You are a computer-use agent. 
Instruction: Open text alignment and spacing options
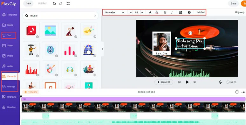tap(181, 12)
